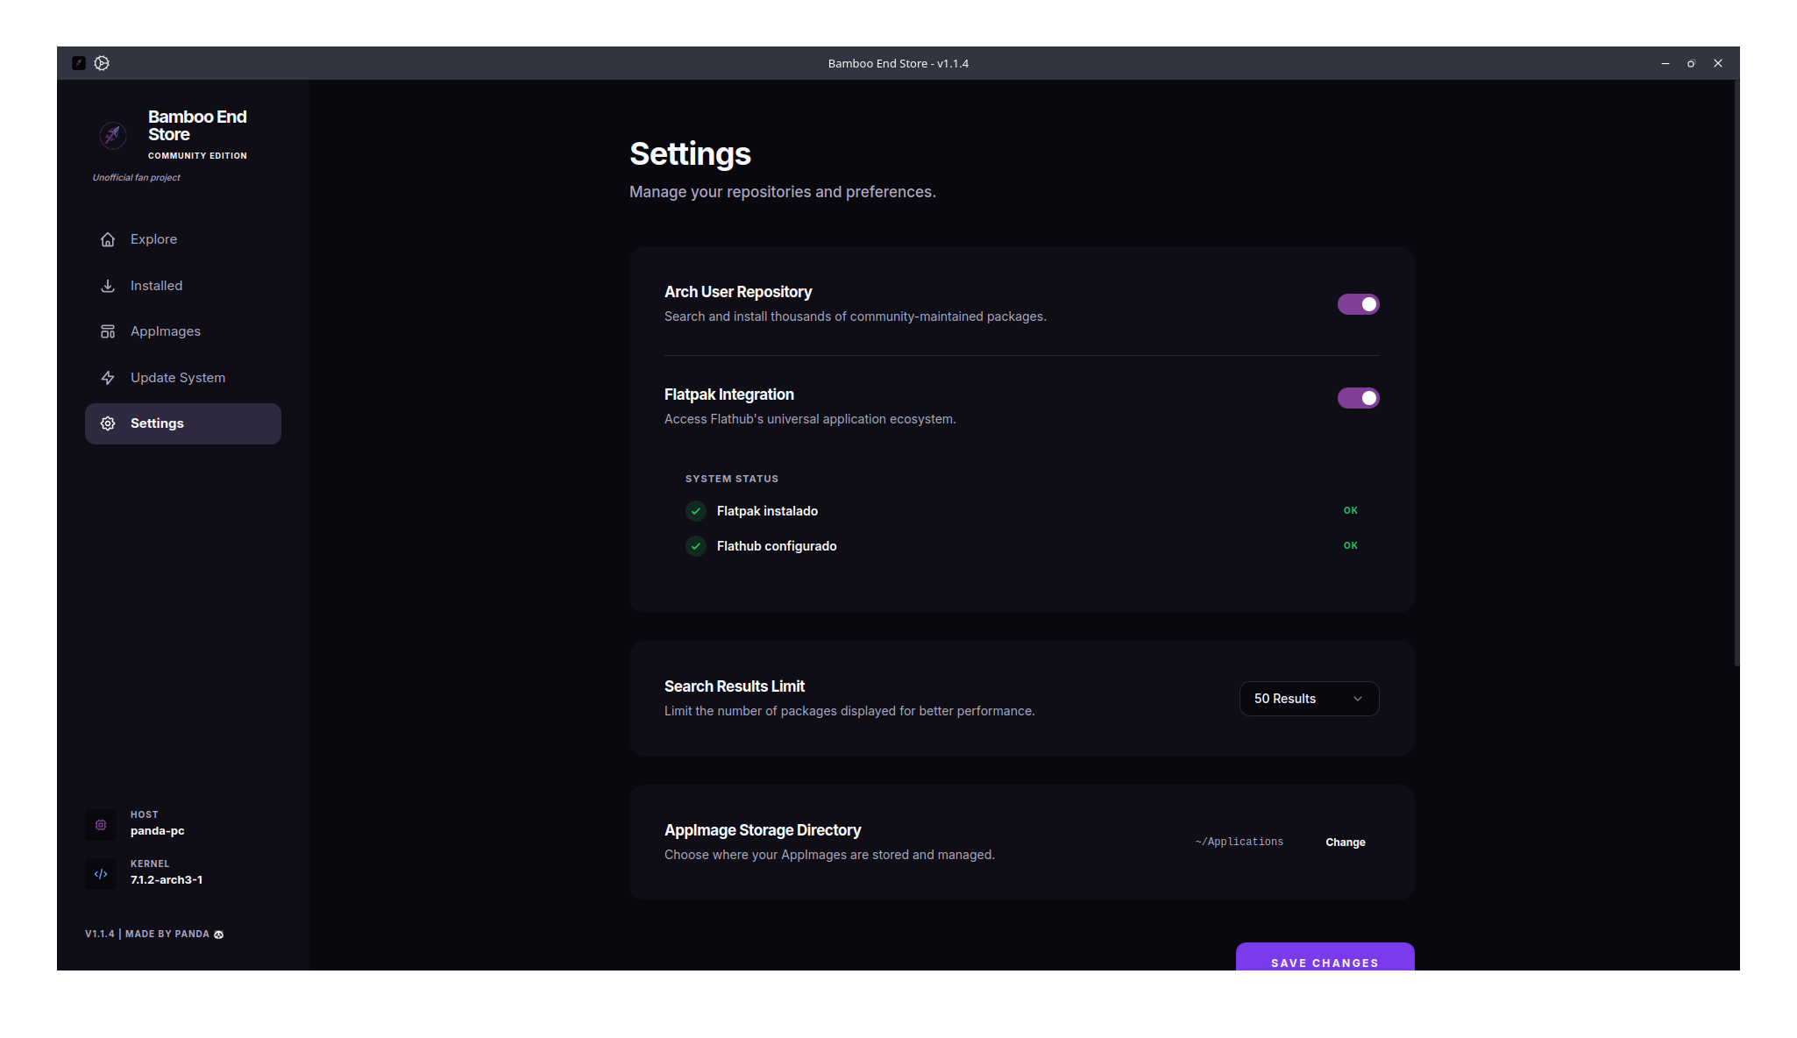Click the vertical scrollbar on the right

coord(1736,373)
